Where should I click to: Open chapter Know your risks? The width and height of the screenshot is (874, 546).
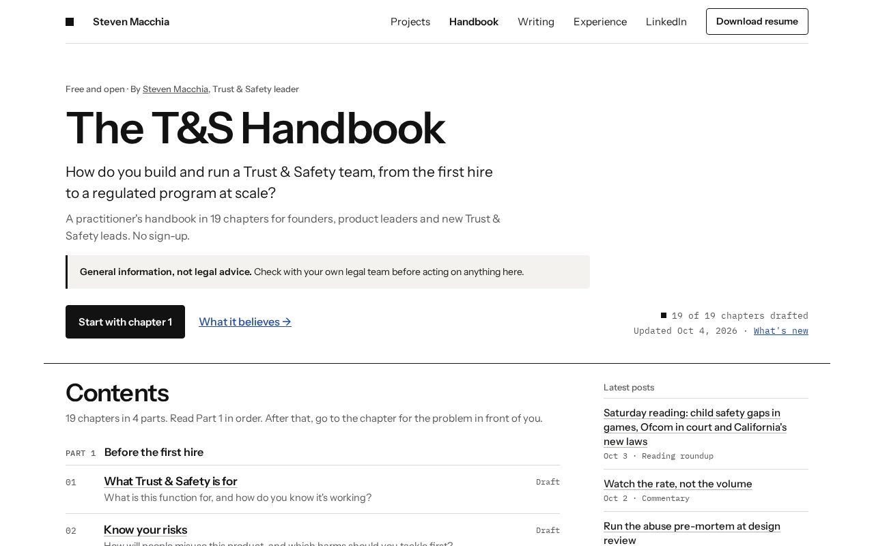click(145, 530)
